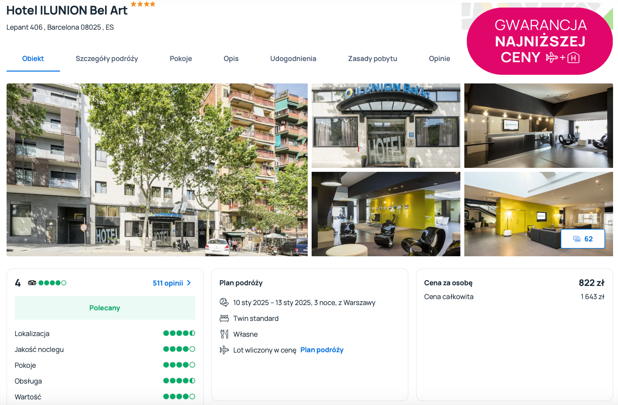Click the globe travel dates icon
This screenshot has height=405, width=618.
(x=224, y=302)
